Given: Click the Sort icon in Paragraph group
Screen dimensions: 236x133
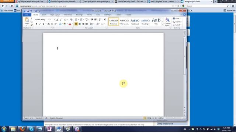Looking at the screenshot, I should [100, 20].
